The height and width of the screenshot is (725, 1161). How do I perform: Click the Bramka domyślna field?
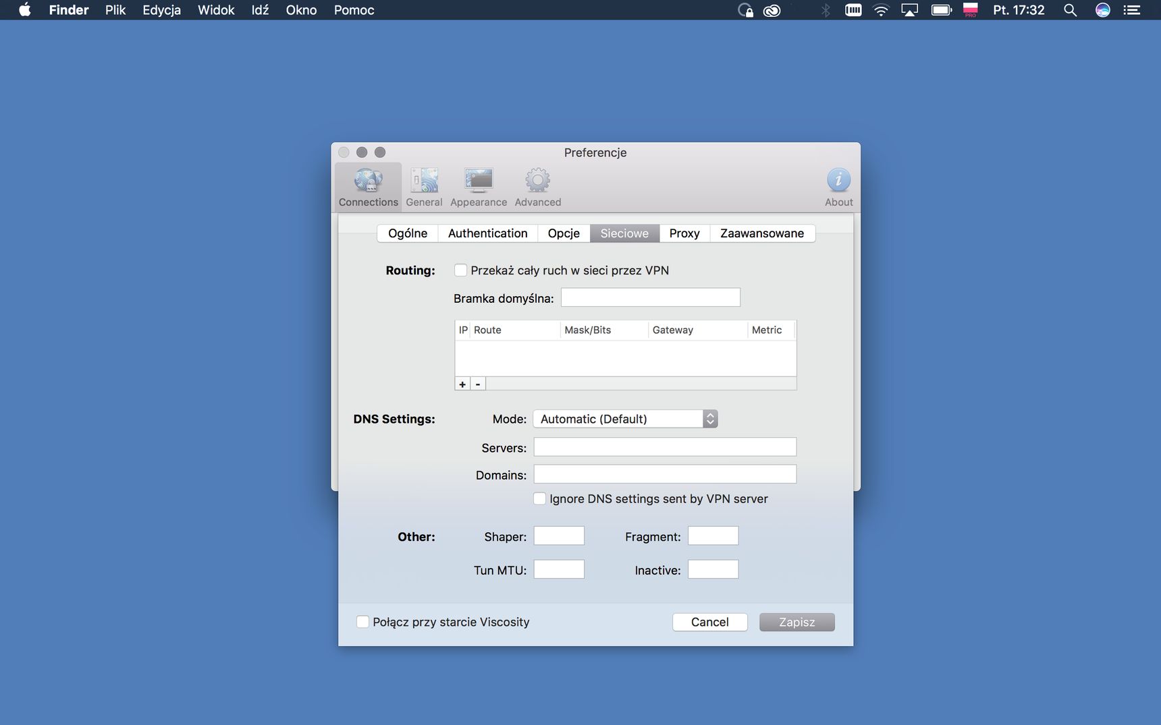pyautogui.click(x=651, y=297)
